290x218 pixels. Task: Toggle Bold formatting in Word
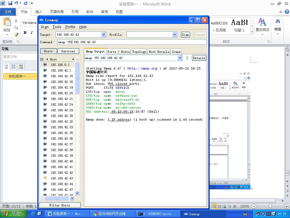click(25, 33)
